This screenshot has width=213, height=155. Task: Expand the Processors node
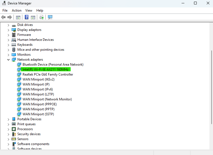pyautogui.click(x=9, y=129)
